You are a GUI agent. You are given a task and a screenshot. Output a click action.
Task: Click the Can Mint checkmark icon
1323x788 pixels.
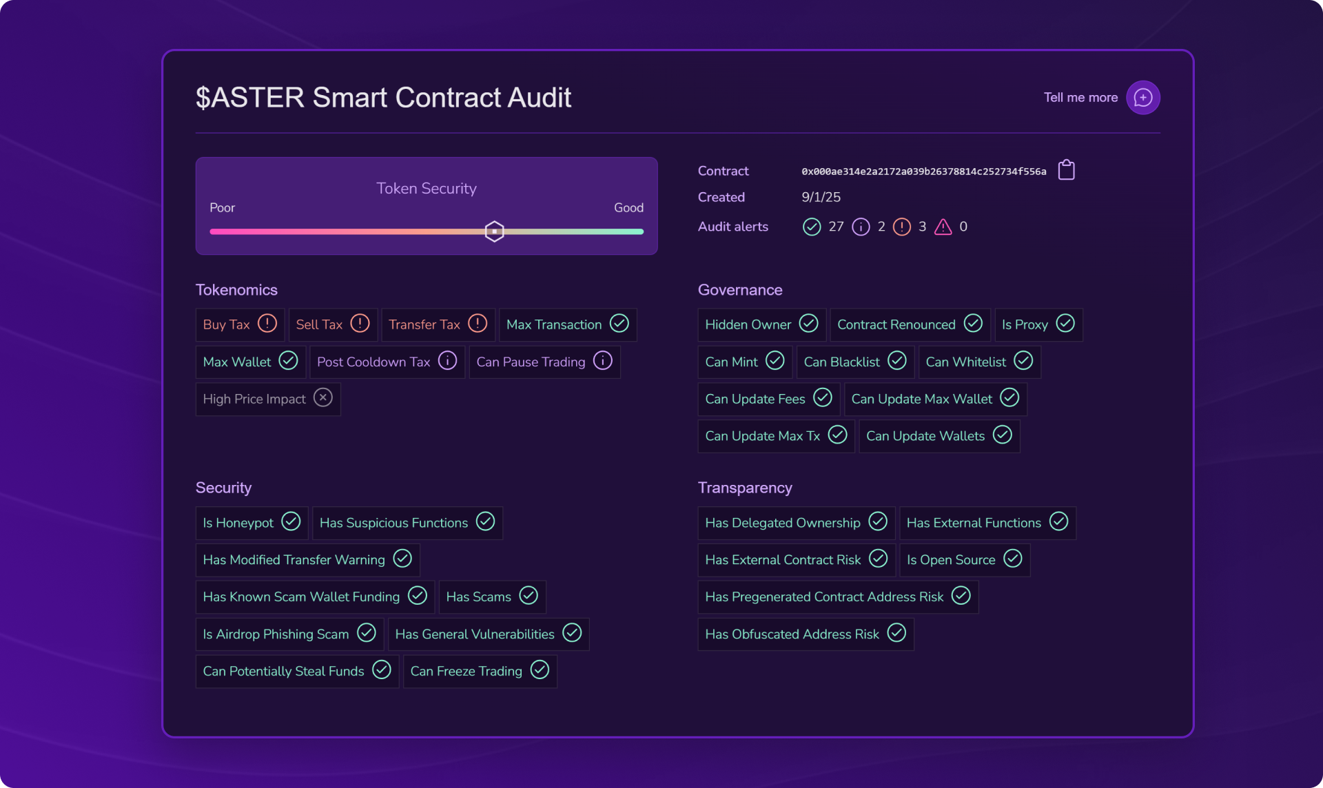[x=775, y=360]
